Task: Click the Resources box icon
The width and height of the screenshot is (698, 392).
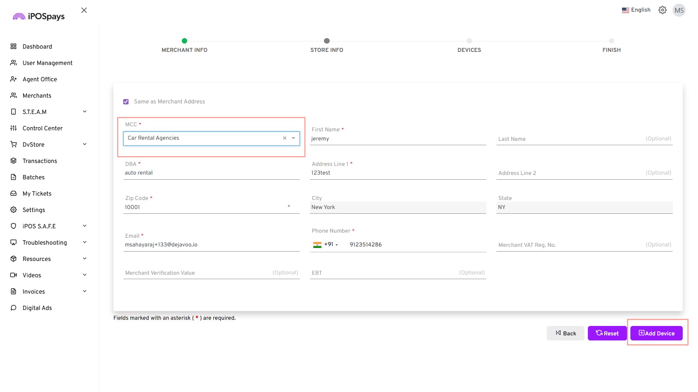Action: tap(13, 259)
